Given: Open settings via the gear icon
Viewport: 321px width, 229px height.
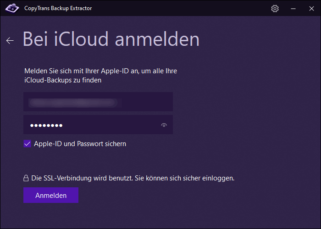Looking at the screenshot, I should pos(275,8).
